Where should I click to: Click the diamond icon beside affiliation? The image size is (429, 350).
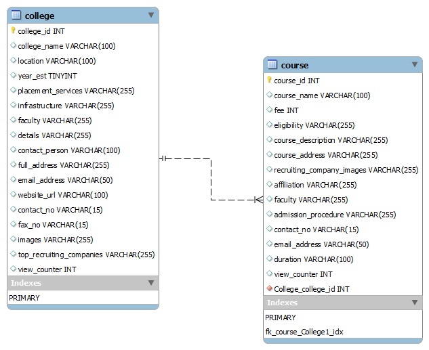270,184
